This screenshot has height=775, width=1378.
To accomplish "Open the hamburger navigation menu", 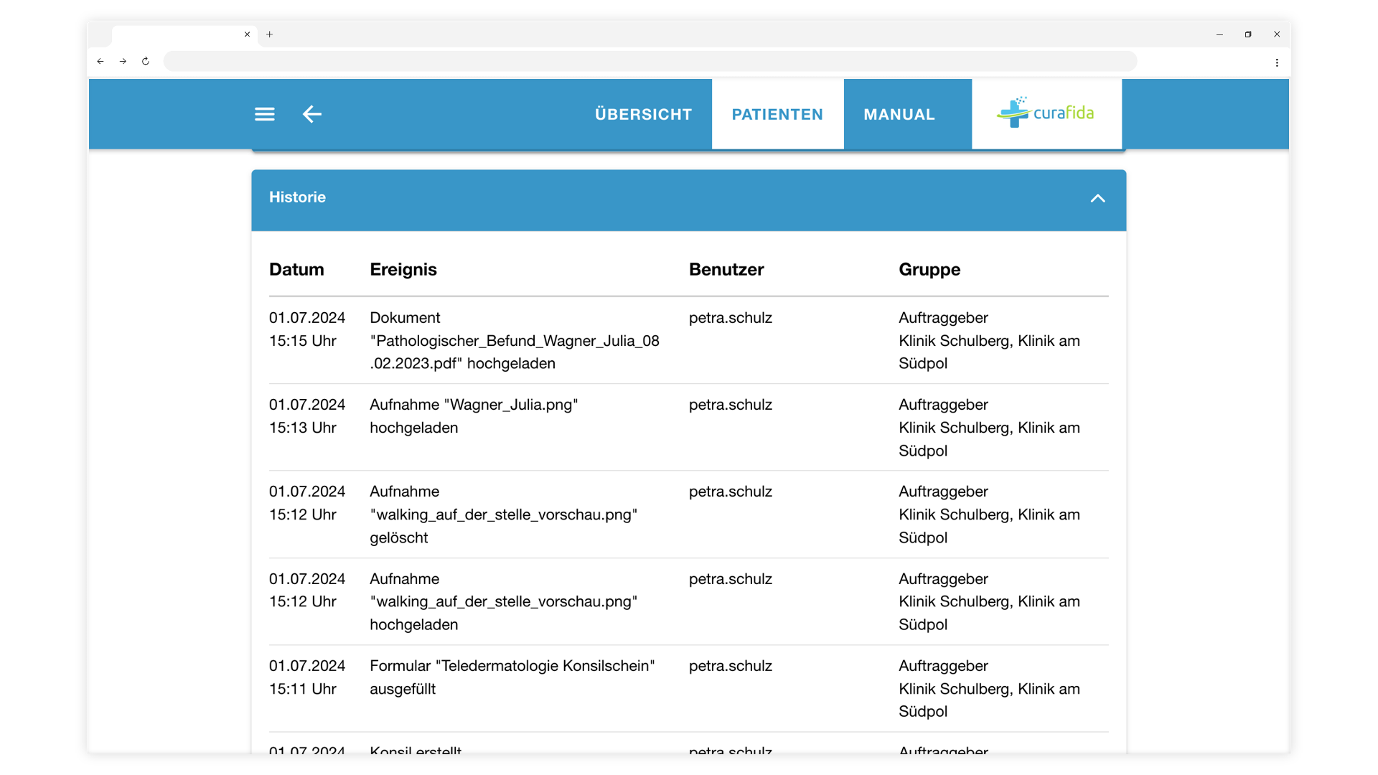I will click(x=264, y=114).
